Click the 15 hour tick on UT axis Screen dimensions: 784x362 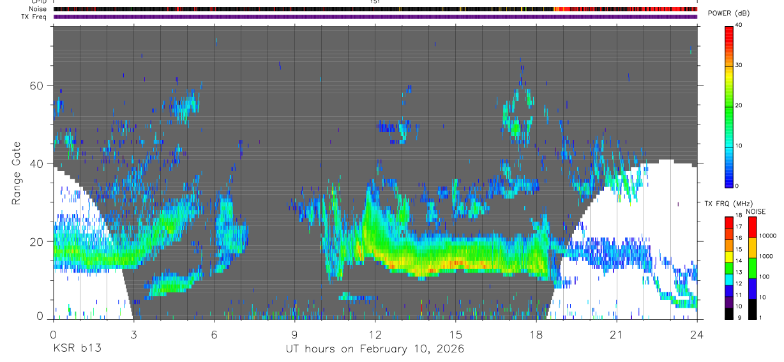pyautogui.click(x=455, y=334)
